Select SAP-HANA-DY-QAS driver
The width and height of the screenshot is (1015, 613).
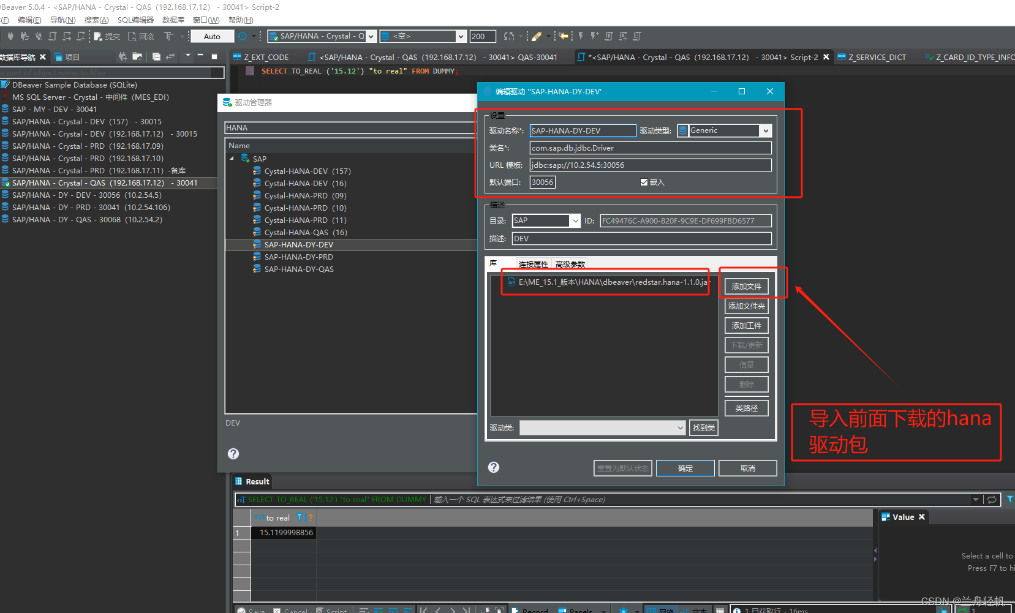click(299, 269)
